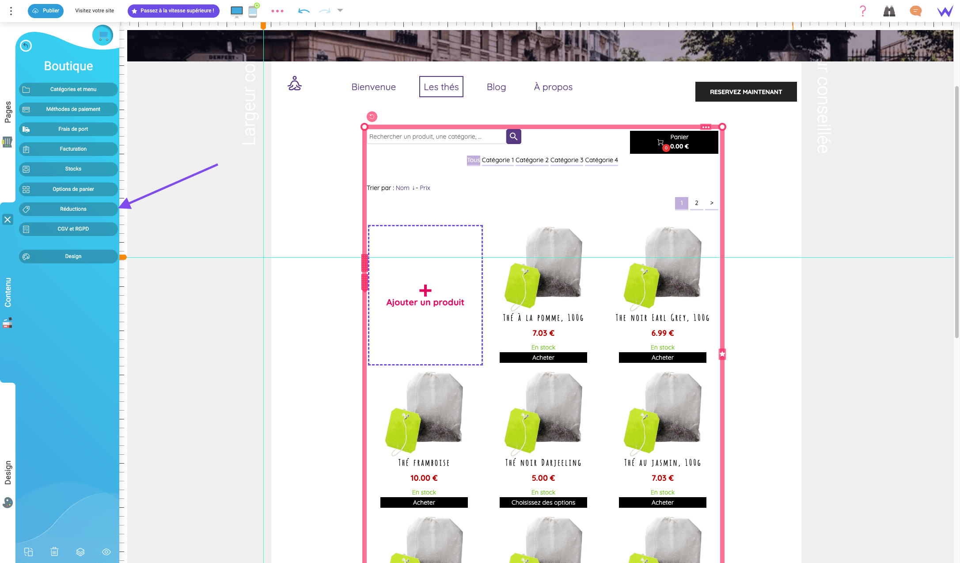Image resolution: width=960 pixels, height=563 pixels.
Task: Click Acheter under Thé noir Earl Grey
Action: tap(663, 358)
